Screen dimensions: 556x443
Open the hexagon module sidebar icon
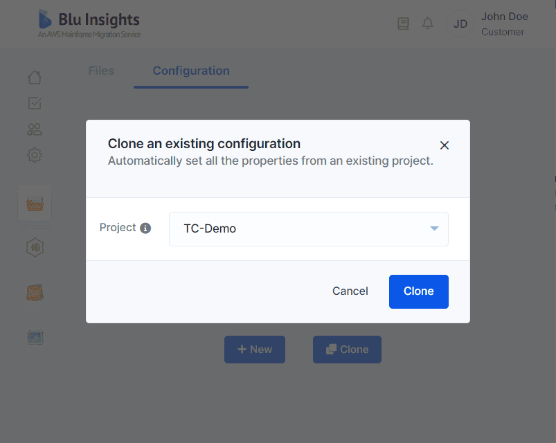click(x=35, y=247)
